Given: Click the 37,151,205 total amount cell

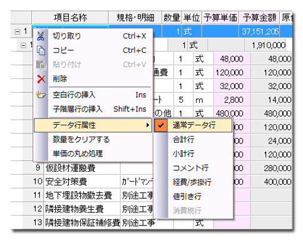Looking at the screenshot, I should tap(259, 31).
